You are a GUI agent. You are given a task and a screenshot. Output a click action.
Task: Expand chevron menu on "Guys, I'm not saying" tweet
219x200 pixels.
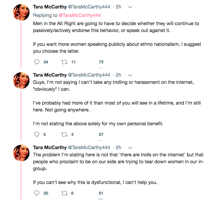pyautogui.click(x=130, y=75)
